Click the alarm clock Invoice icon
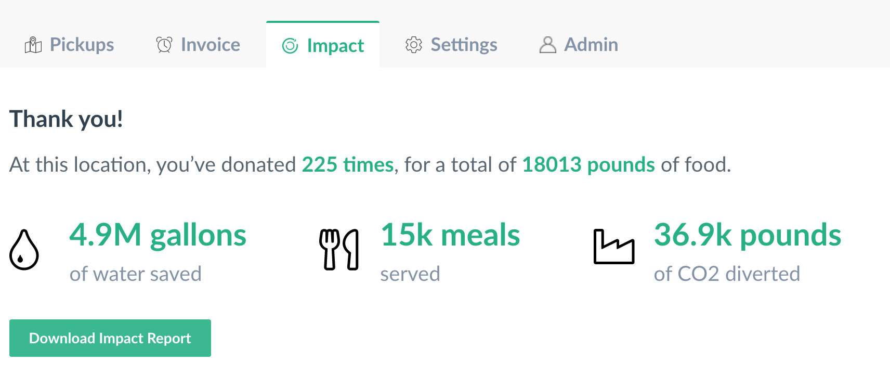This screenshot has height=387, width=890. (x=164, y=45)
